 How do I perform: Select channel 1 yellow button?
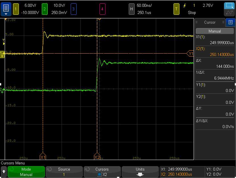pos(16,9)
